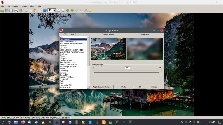Click the Open file folder icon
Image resolution: width=223 pixels, height=125 pixels.
pos(2,10)
